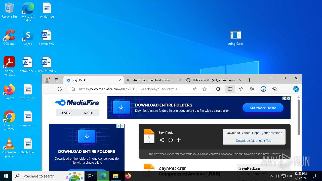The width and height of the screenshot is (322, 181).
Task: Close the ZaynPack tab
Action: 120,80
